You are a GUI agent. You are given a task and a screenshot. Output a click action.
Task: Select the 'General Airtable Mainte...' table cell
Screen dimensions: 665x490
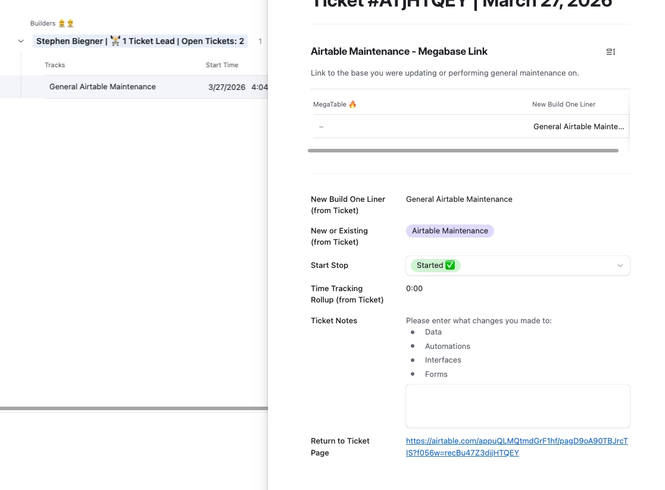[x=579, y=126]
